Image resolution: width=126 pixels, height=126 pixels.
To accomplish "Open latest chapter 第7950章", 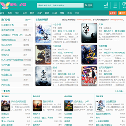I will click(108, 74).
